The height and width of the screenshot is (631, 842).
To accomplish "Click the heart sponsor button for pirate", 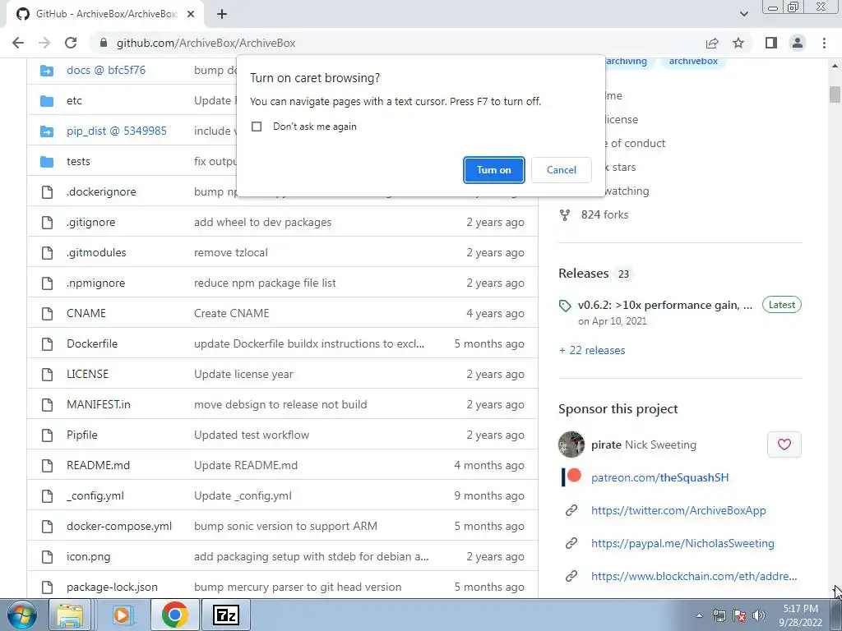I will click(x=784, y=444).
